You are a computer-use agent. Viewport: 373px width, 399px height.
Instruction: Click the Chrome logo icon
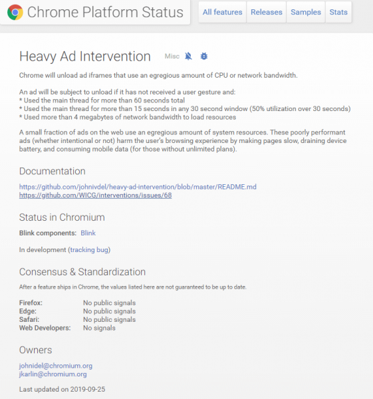[x=15, y=12]
